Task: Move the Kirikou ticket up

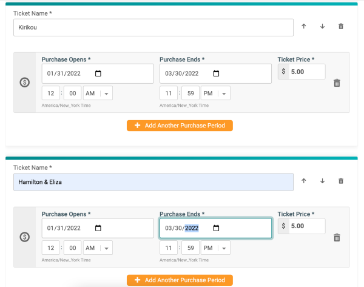Action: click(304, 26)
